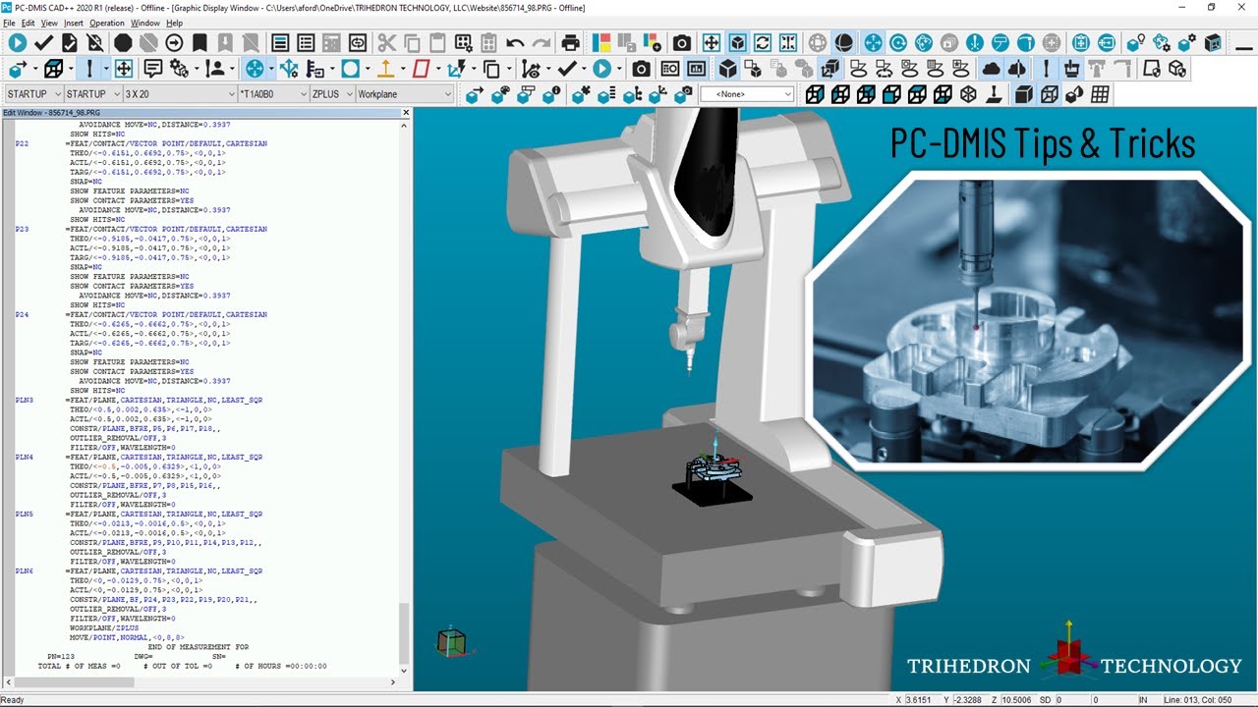
Task: Click the PLN3 feature label
Action: 25,401
